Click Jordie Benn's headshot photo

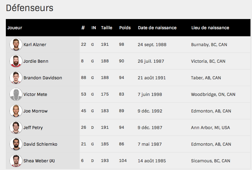(x=16, y=61)
